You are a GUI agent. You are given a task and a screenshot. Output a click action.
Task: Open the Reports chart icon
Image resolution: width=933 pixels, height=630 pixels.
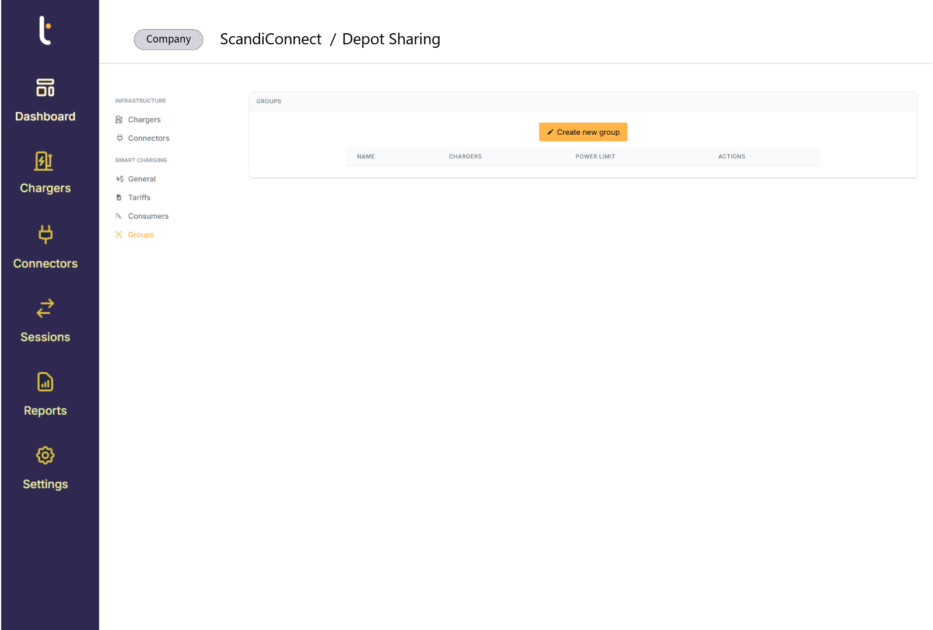point(45,382)
